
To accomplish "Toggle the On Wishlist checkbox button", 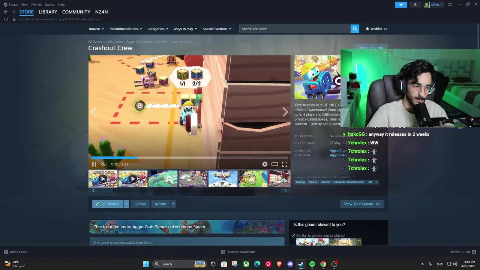I will [x=108, y=204].
